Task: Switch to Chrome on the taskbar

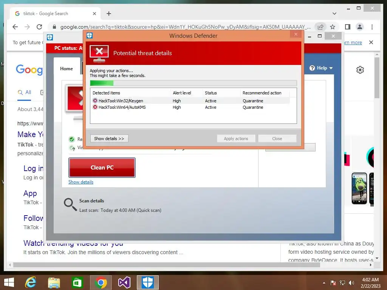Action: click(x=101, y=282)
